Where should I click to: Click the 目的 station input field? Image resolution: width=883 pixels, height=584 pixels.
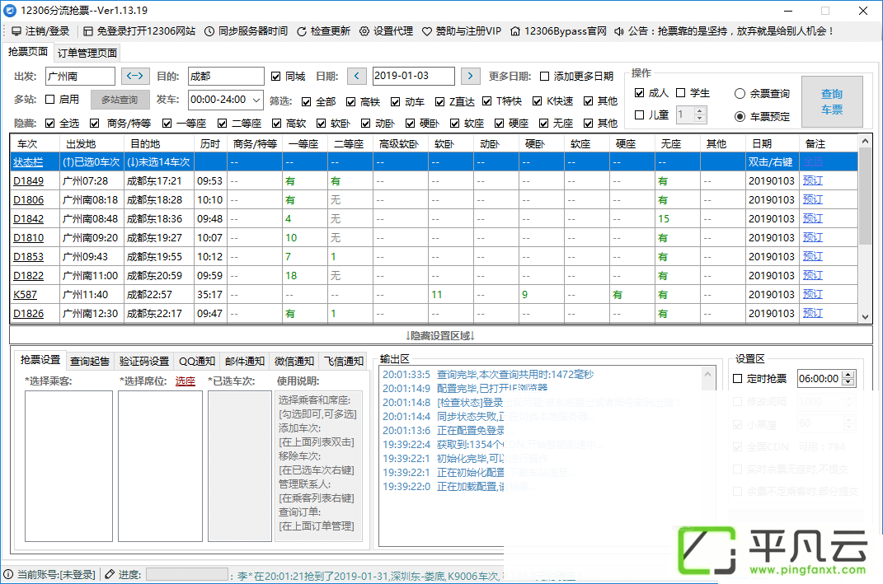pos(226,76)
